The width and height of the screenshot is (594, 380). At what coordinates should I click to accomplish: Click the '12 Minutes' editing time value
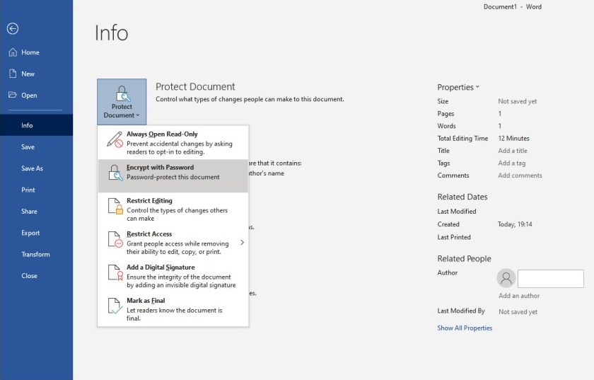click(x=513, y=139)
